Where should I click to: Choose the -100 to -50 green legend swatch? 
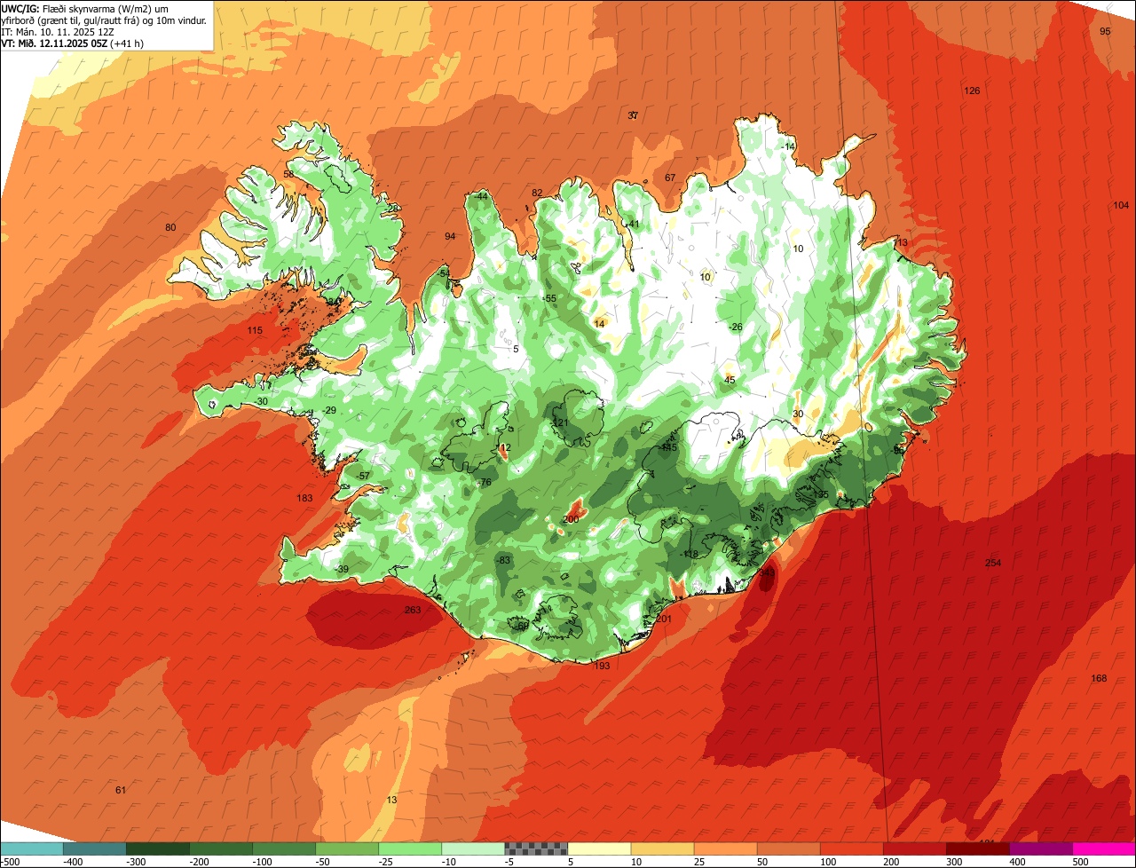(x=284, y=848)
